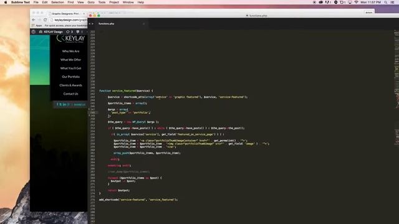Click the Facebook icon on website

click(57, 105)
